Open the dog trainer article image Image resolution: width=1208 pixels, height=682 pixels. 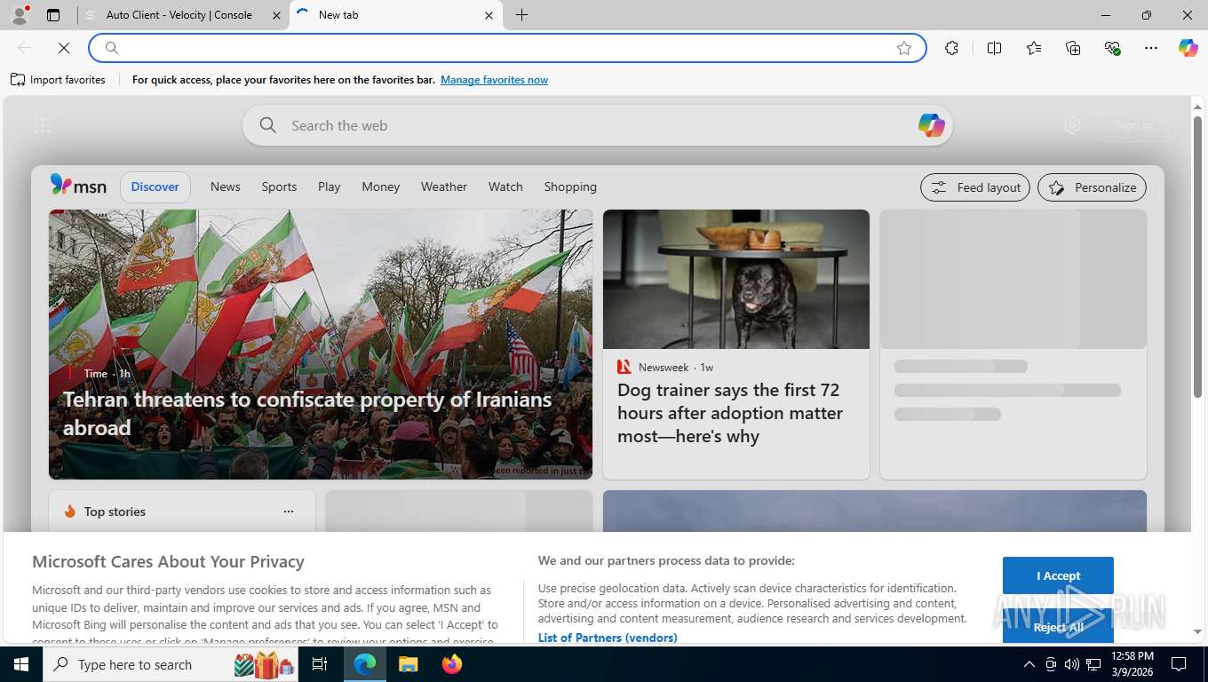736,279
